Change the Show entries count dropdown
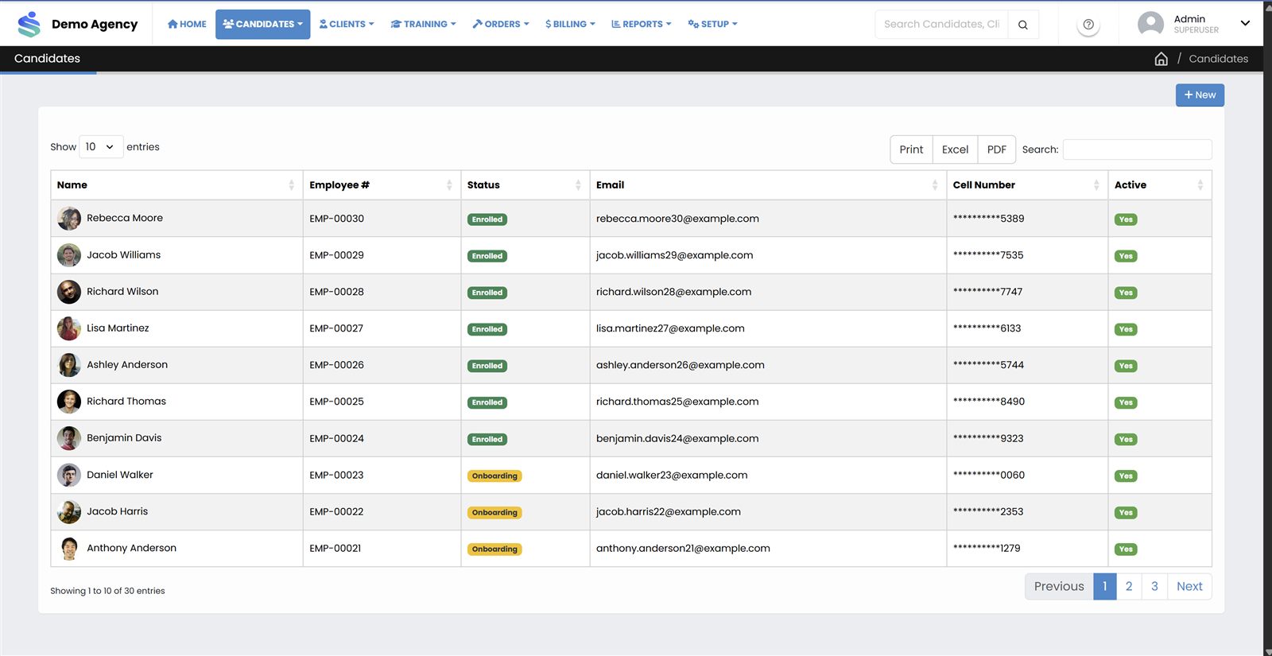This screenshot has height=656, width=1272. [101, 147]
